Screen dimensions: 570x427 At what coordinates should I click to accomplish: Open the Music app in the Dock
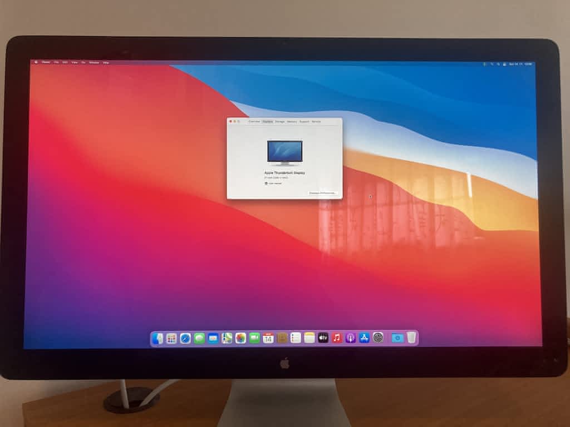tap(337, 339)
